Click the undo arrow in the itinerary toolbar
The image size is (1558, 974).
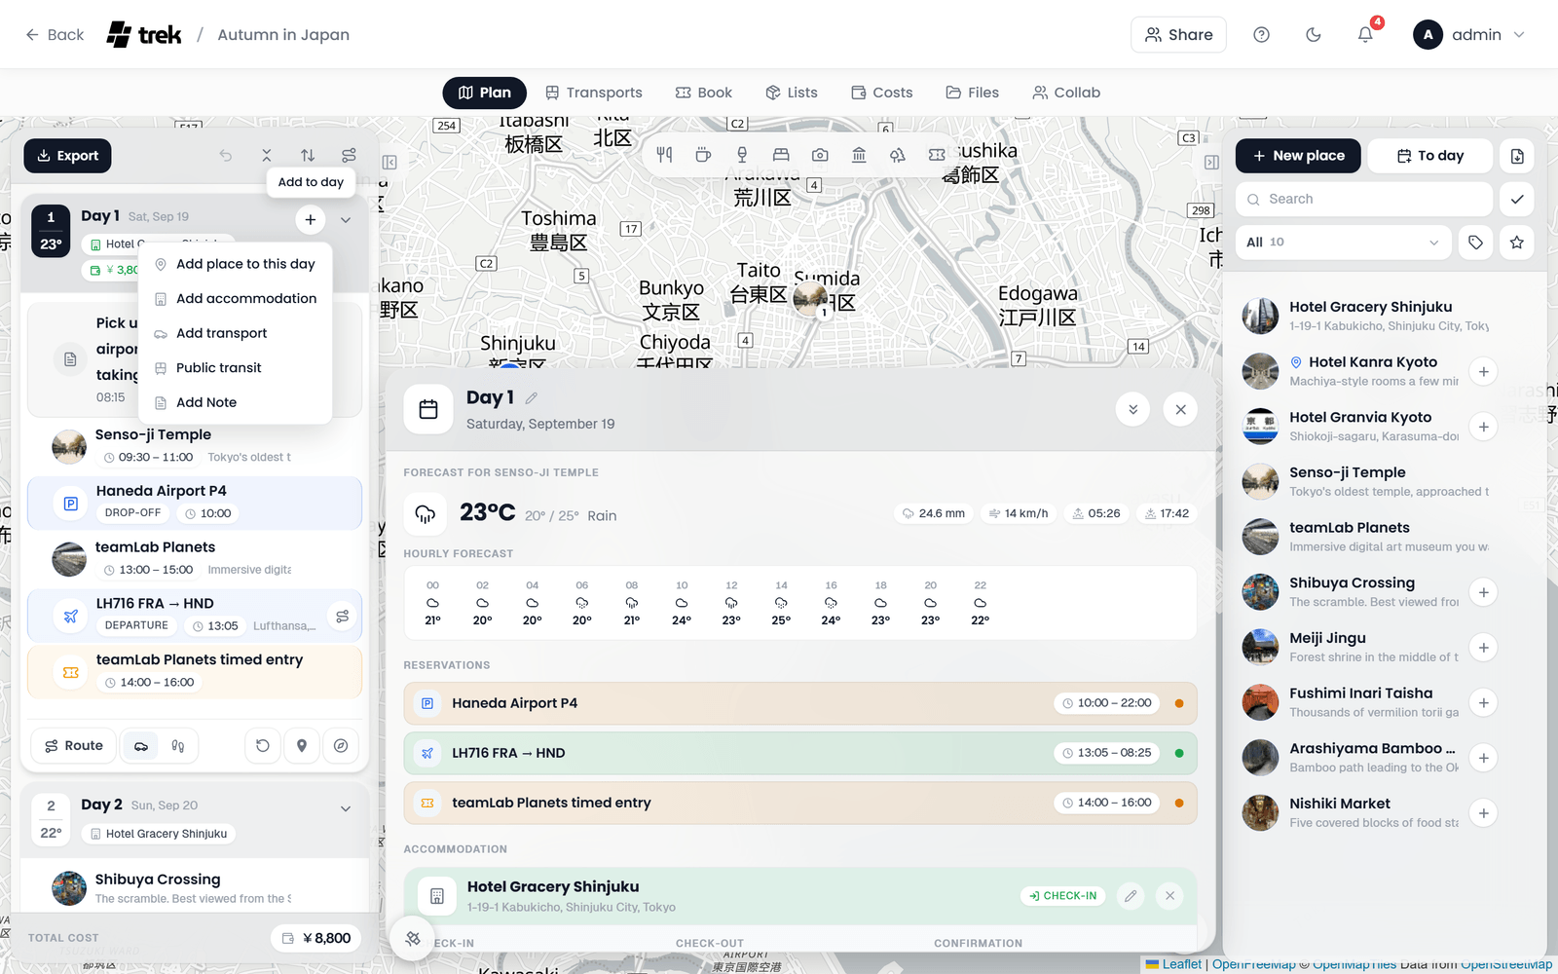pos(226,156)
